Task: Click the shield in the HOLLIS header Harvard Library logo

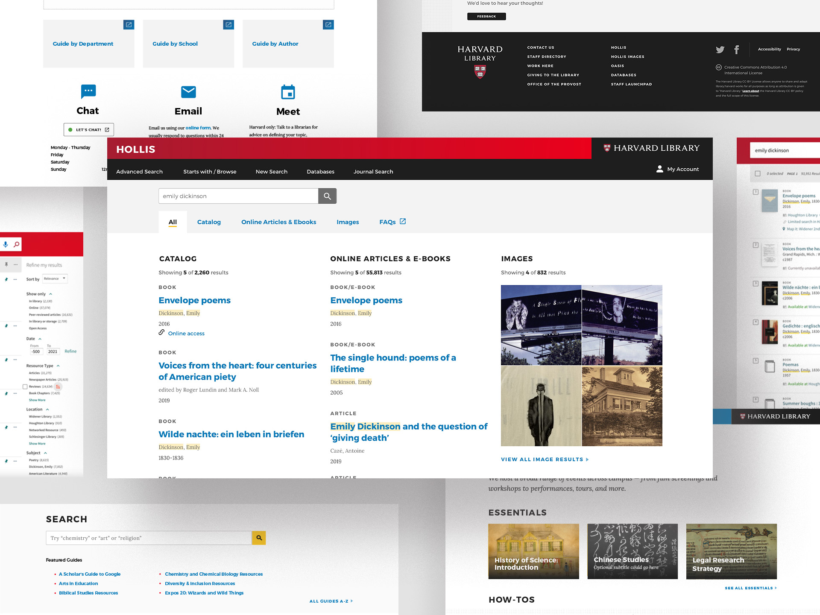Action: pyautogui.click(x=607, y=148)
